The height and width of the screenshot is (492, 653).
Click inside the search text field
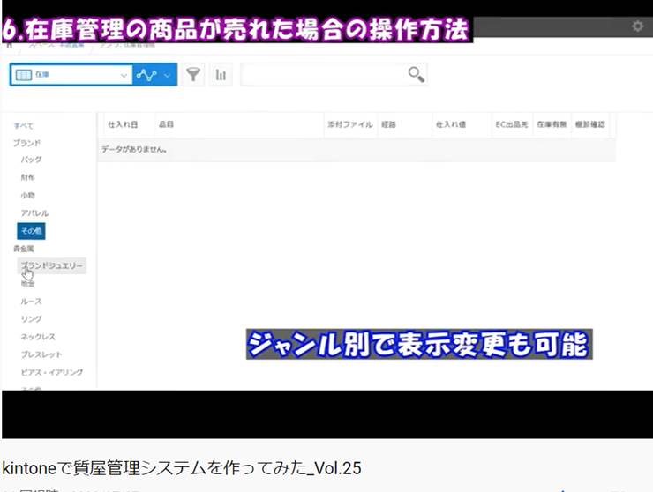coord(322,76)
